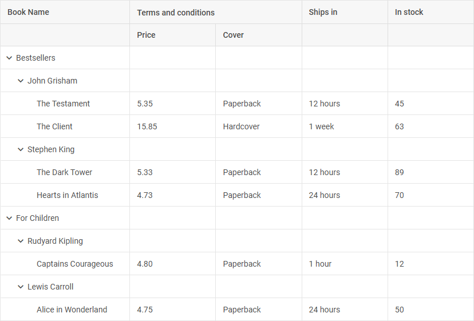The image size is (474, 321).
Task: Select Captains Courageous row
Action: coord(75,264)
